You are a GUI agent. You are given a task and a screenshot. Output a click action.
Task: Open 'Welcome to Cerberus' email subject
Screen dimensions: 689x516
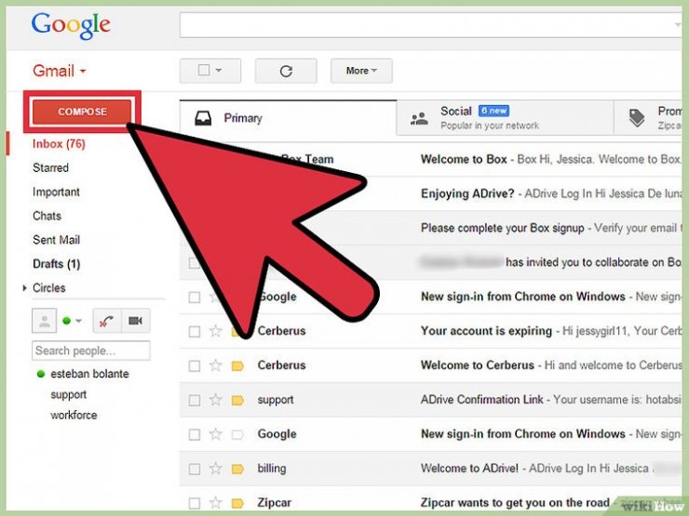(478, 365)
